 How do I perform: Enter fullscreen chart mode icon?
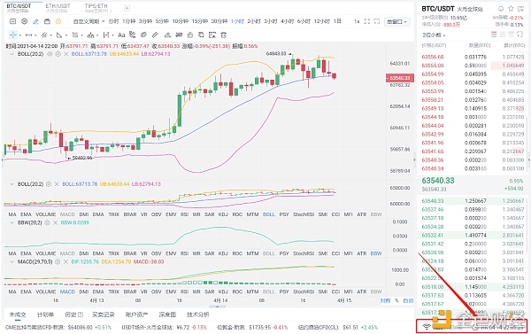(x=366, y=21)
